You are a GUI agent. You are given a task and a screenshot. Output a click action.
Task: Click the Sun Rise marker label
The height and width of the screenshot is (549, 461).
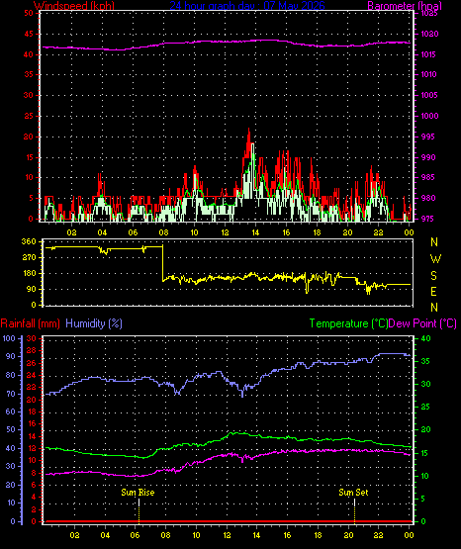(138, 493)
